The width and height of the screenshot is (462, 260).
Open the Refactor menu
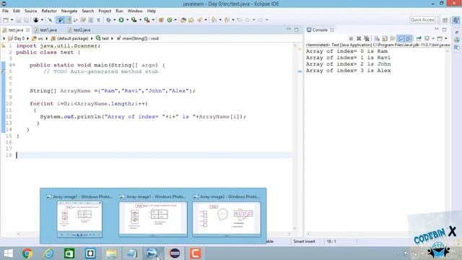(49, 11)
